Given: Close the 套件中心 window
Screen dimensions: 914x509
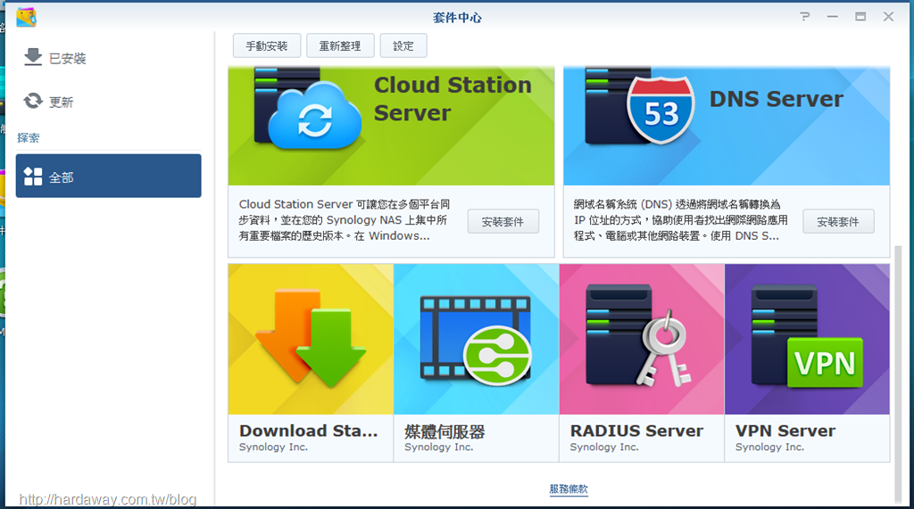Looking at the screenshot, I should (x=888, y=17).
